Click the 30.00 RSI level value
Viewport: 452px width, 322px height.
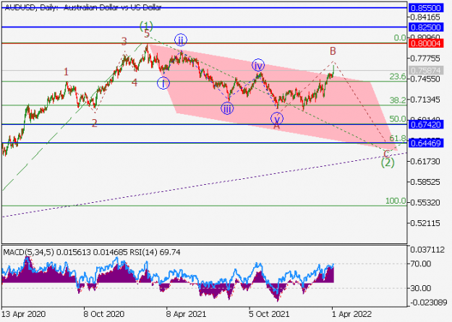coord(421,288)
